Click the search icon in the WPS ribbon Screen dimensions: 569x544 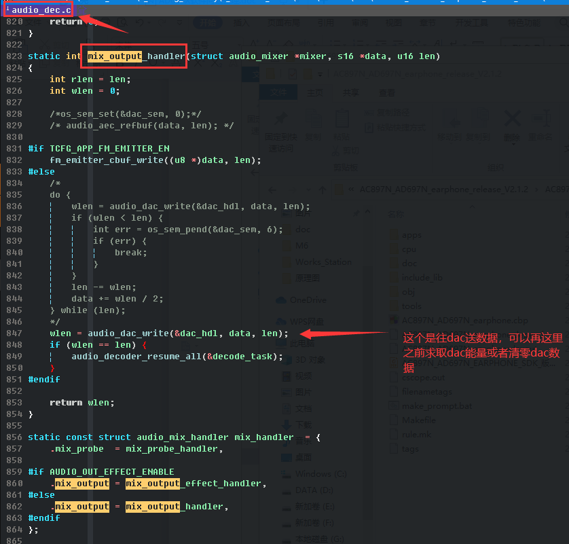pos(564,23)
